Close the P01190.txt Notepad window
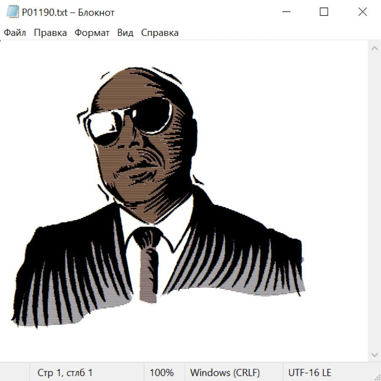The width and height of the screenshot is (381, 381). coord(362,12)
